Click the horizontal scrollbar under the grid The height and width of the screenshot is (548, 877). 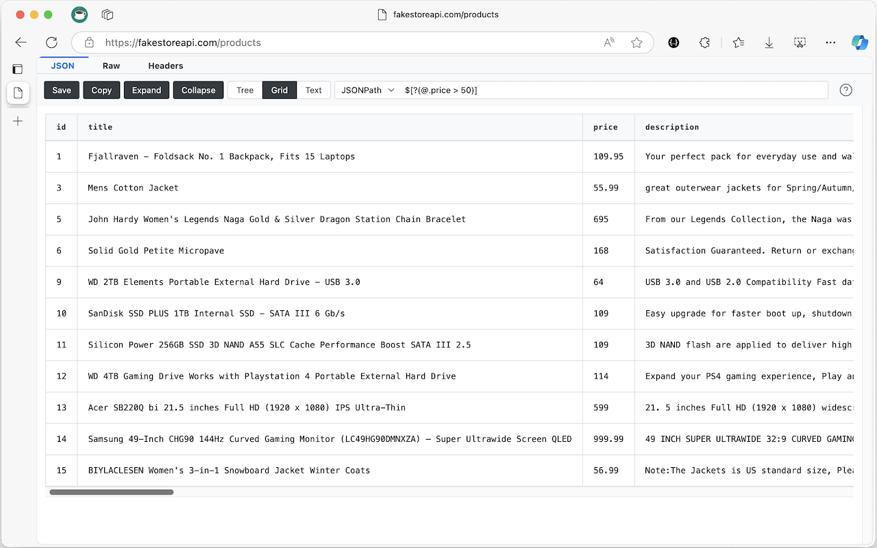pyautogui.click(x=112, y=492)
